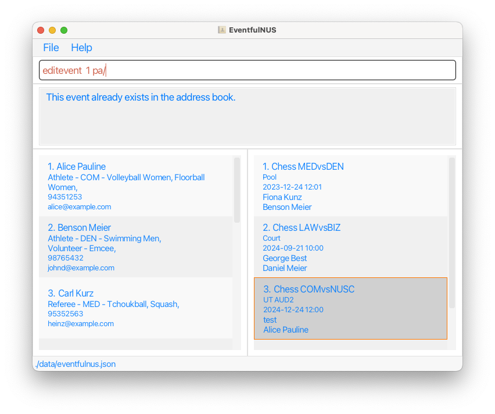Open the File menu

51,48
